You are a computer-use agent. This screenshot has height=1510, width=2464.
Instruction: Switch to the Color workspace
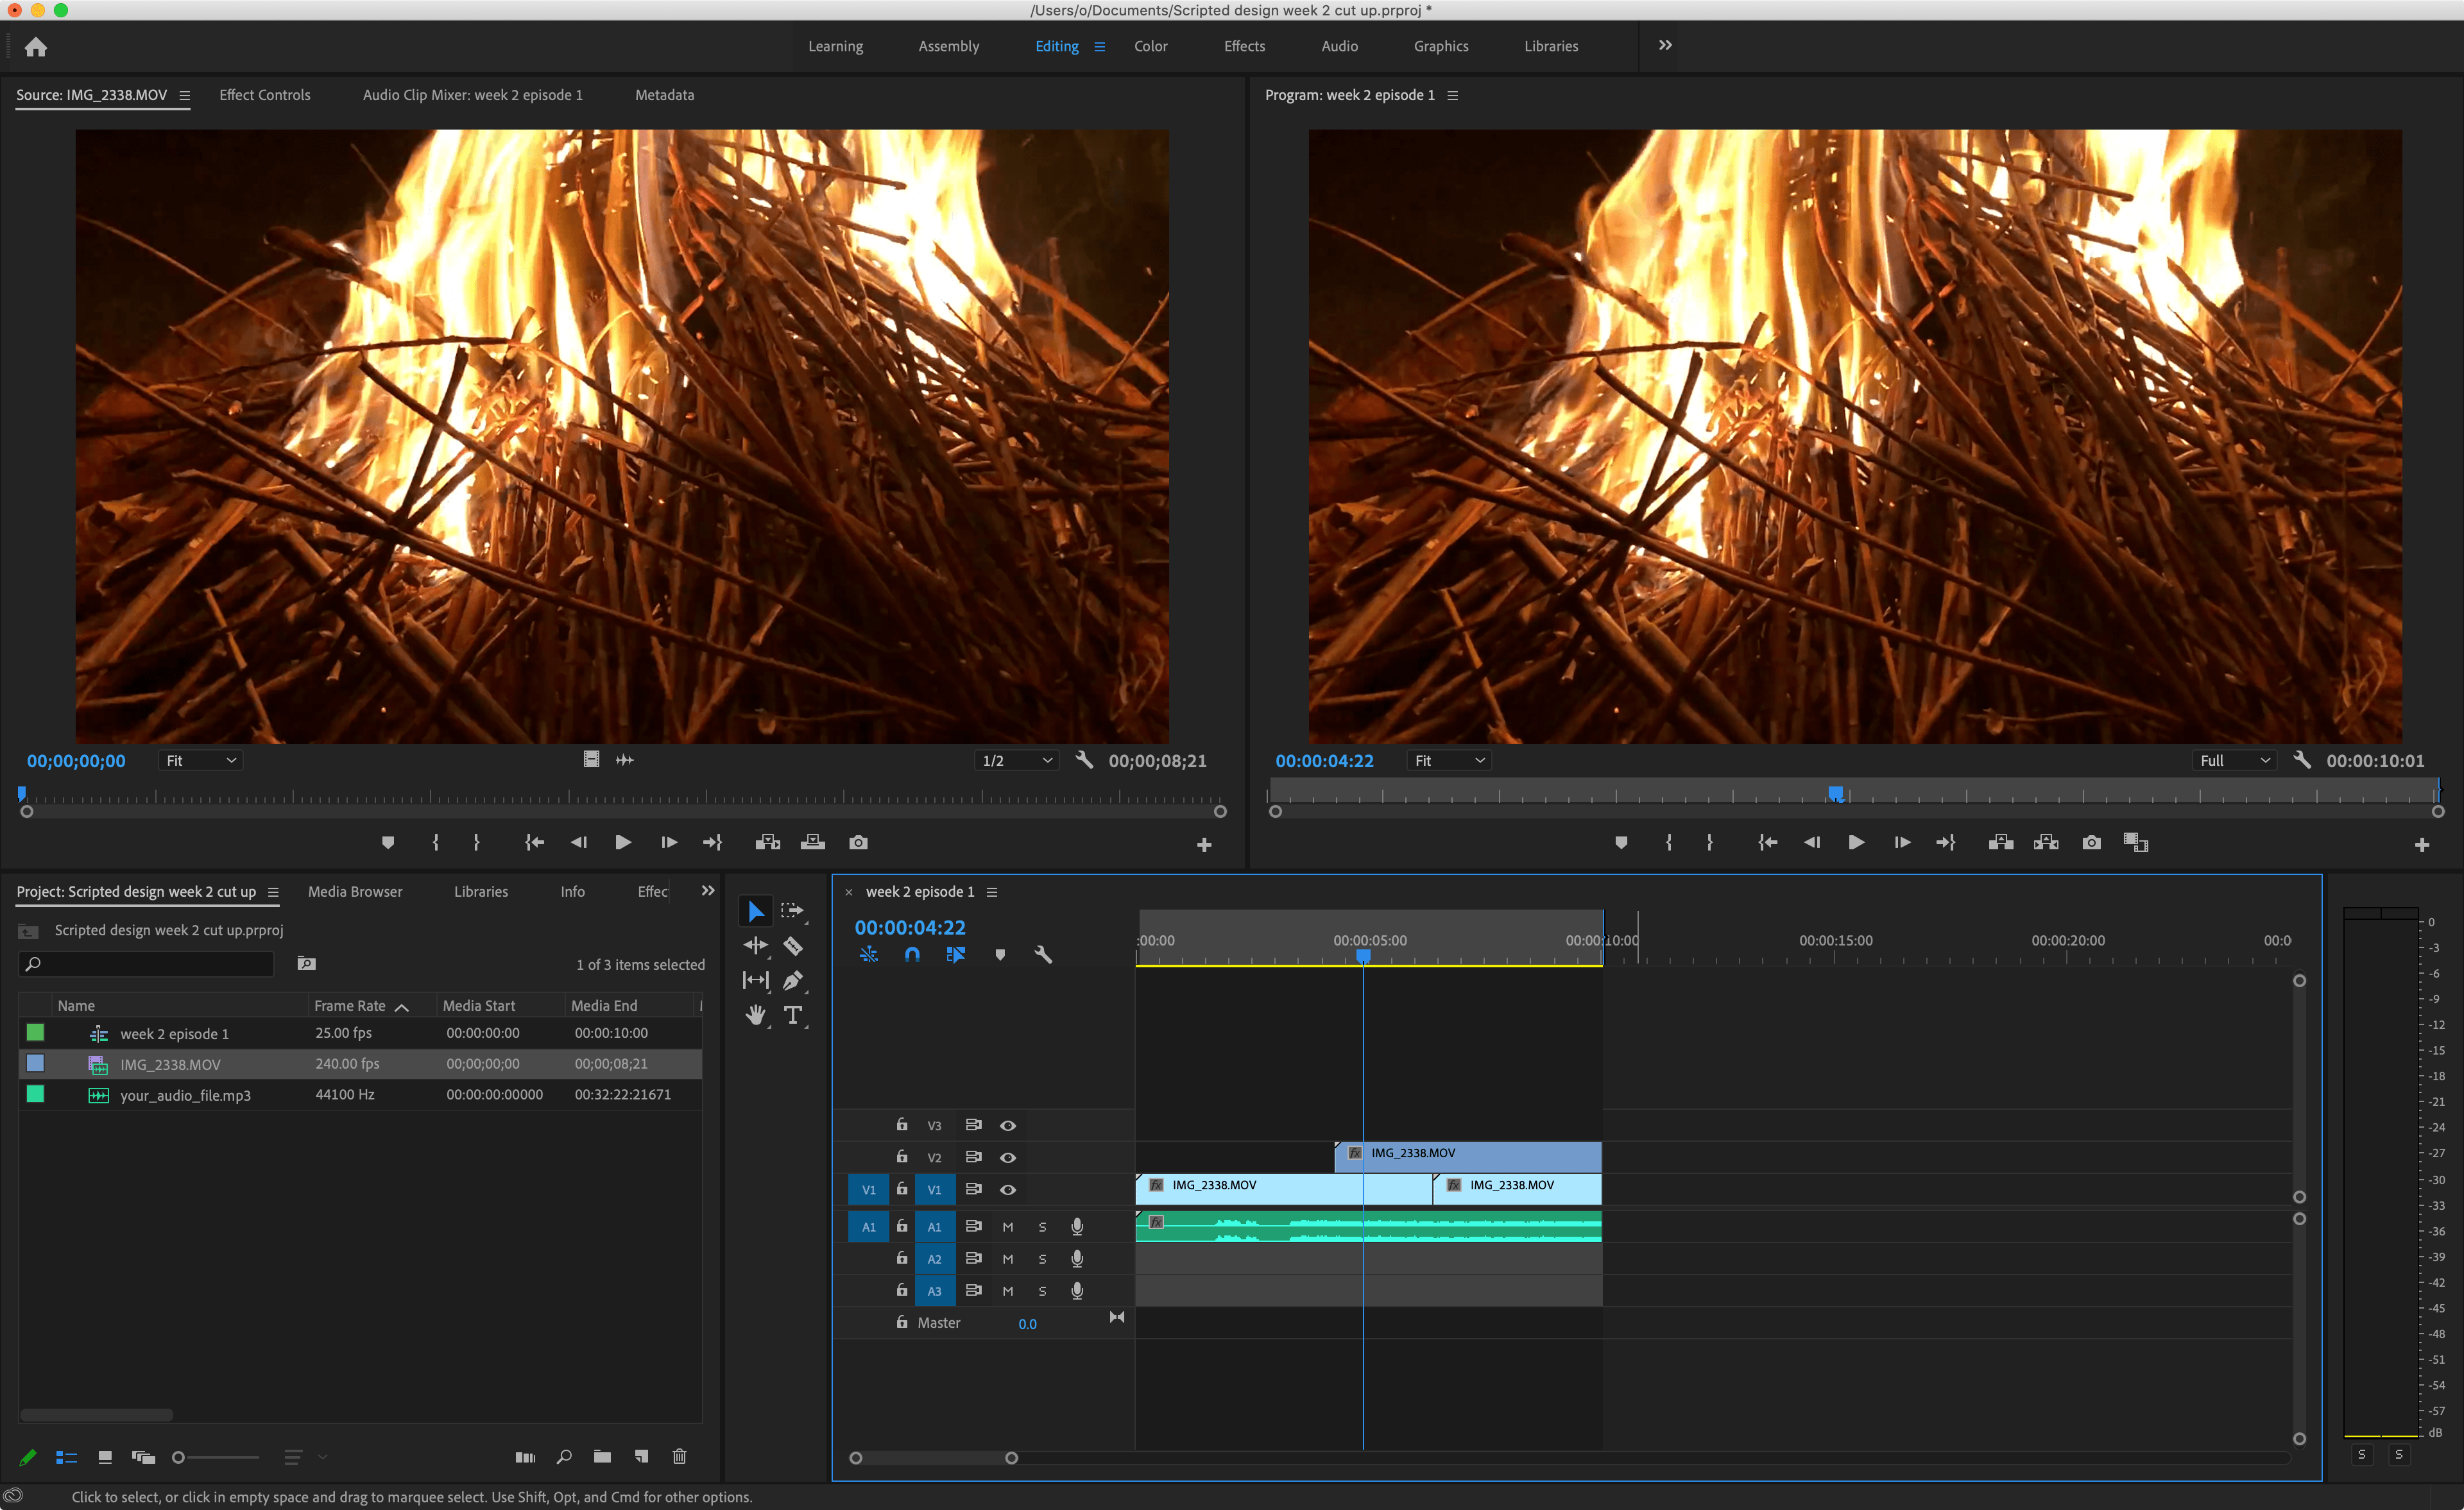click(x=1150, y=46)
